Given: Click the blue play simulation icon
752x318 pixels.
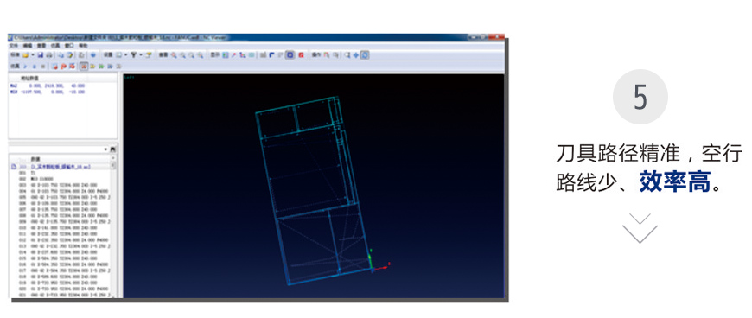Looking at the screenshot, I should 25,67.
